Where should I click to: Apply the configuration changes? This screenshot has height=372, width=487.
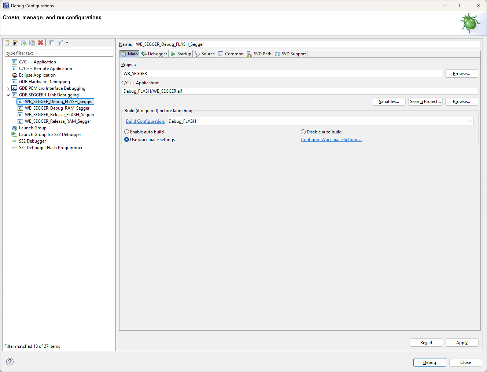(462, 343)
